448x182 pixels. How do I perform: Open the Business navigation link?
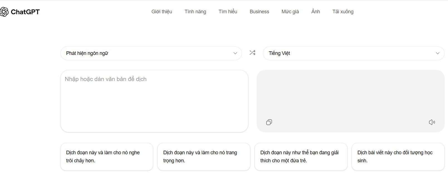pos(259,12)
